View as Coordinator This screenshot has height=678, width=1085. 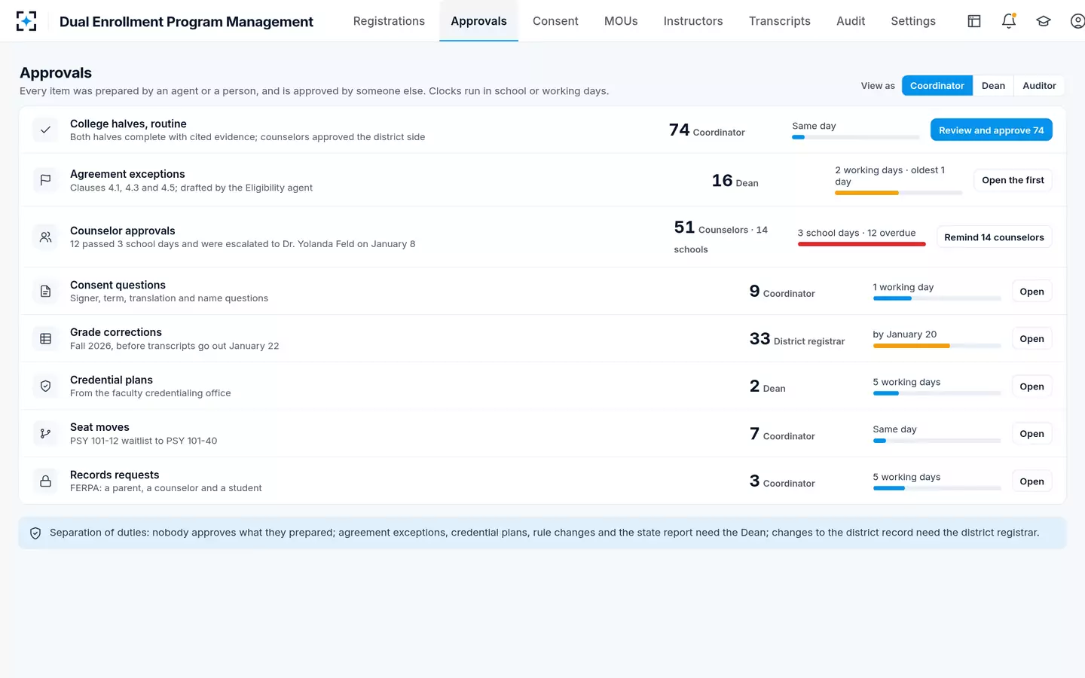pyautogui.click(x=937, y=86)
